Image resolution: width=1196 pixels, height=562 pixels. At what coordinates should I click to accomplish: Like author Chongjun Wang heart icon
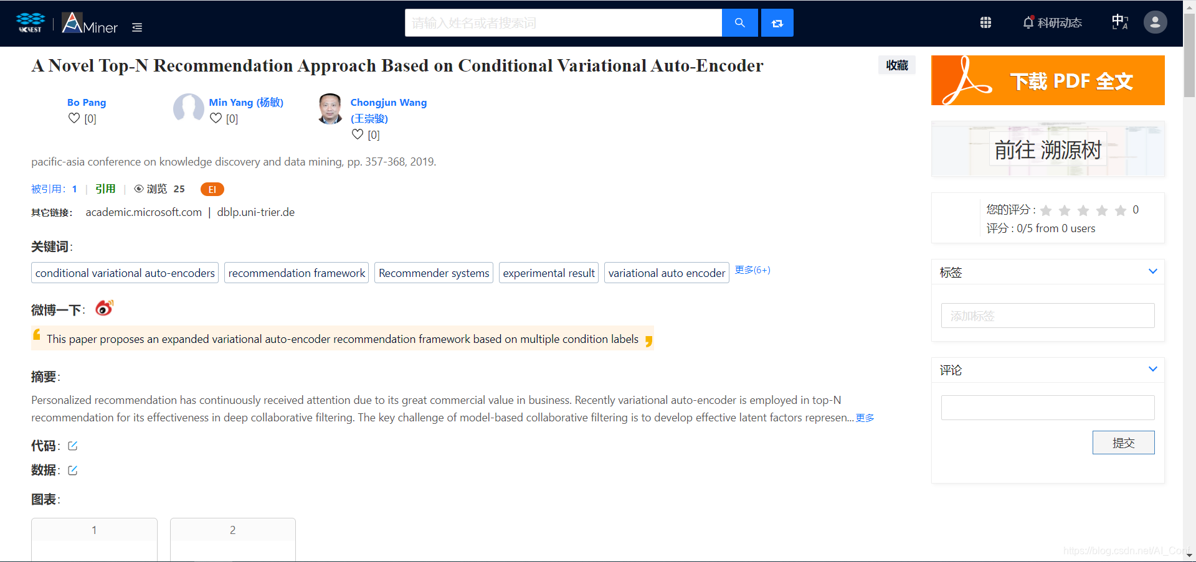358,134
